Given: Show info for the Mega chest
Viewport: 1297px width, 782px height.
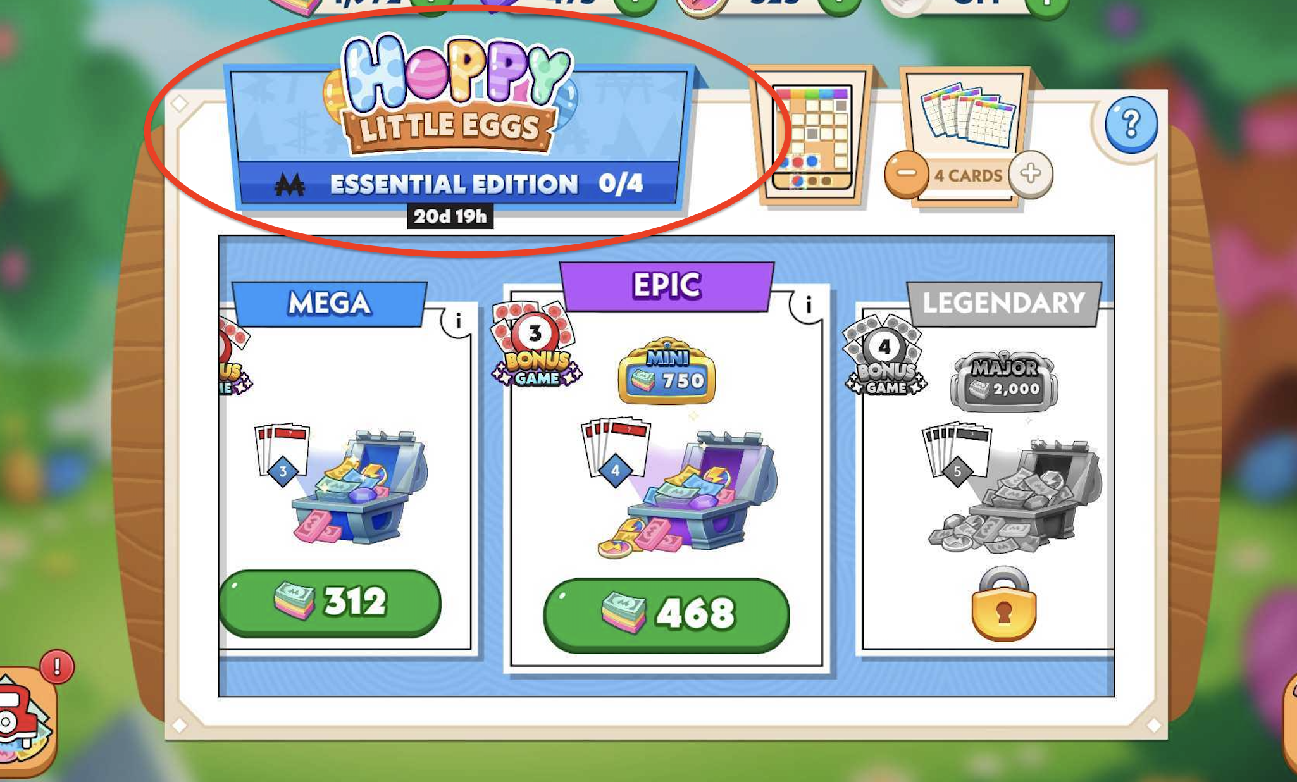Looking at the screenshot, I should (x=458, y=321).
